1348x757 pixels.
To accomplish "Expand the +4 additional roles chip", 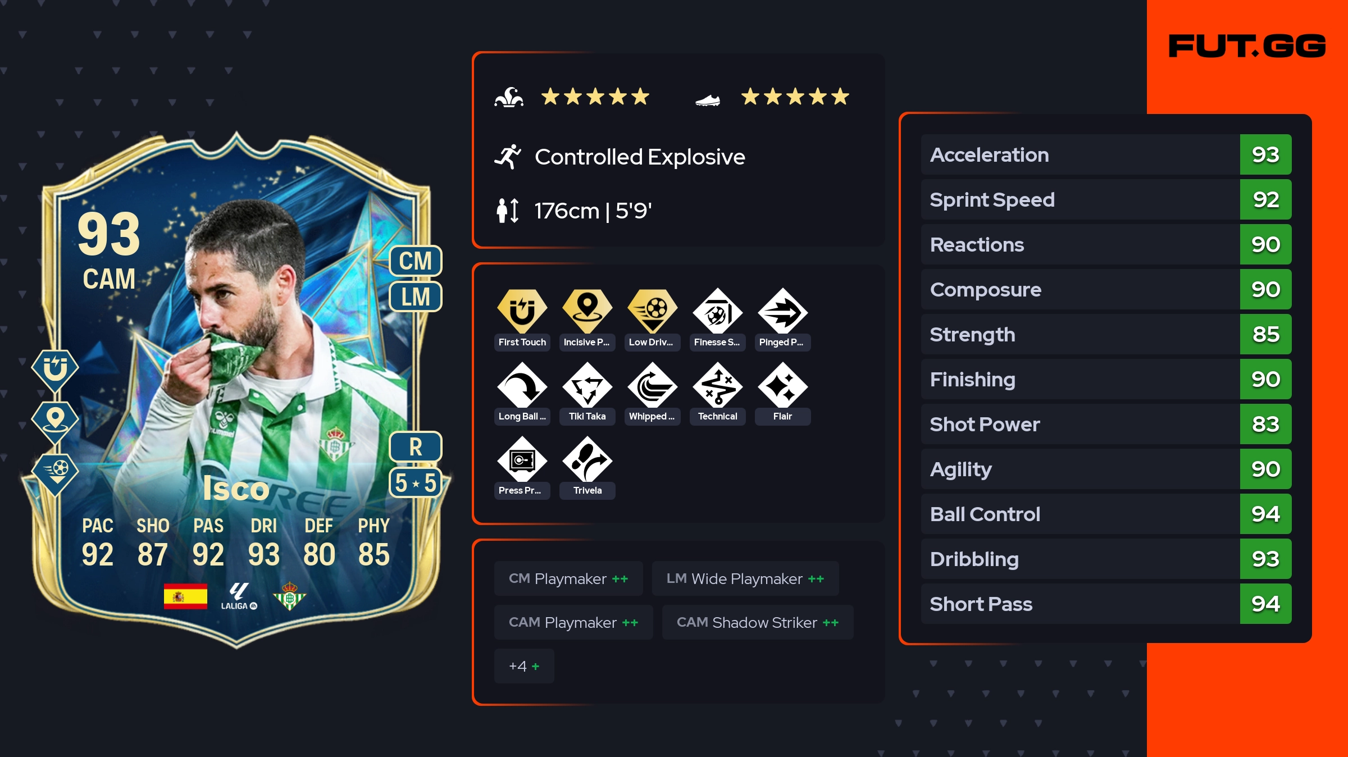I will (x=524, y=666).
